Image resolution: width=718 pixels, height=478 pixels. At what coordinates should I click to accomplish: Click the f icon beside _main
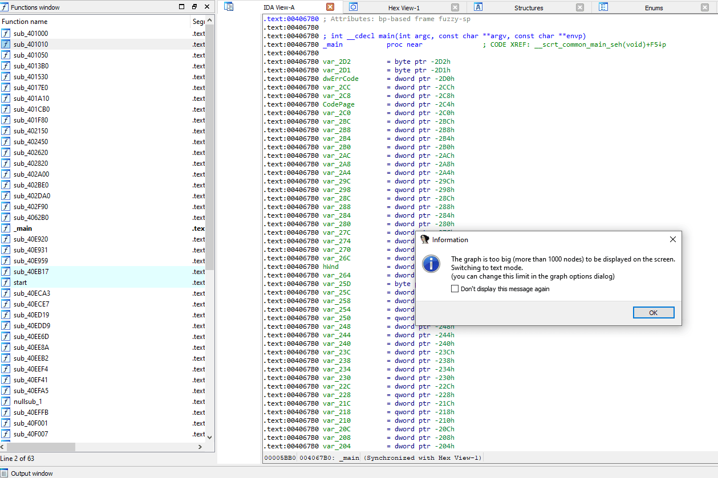(6, 228)
